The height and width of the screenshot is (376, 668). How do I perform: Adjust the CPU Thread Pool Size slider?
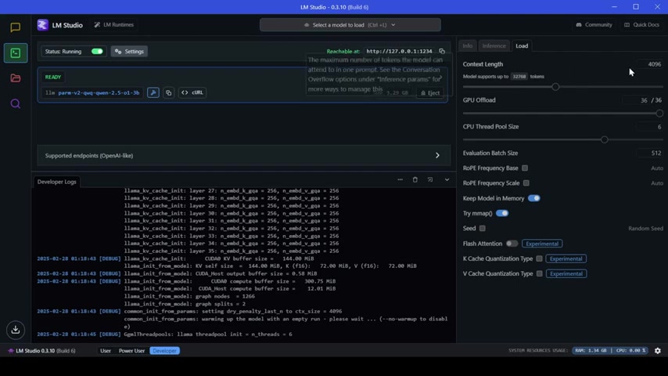[604, 139]
